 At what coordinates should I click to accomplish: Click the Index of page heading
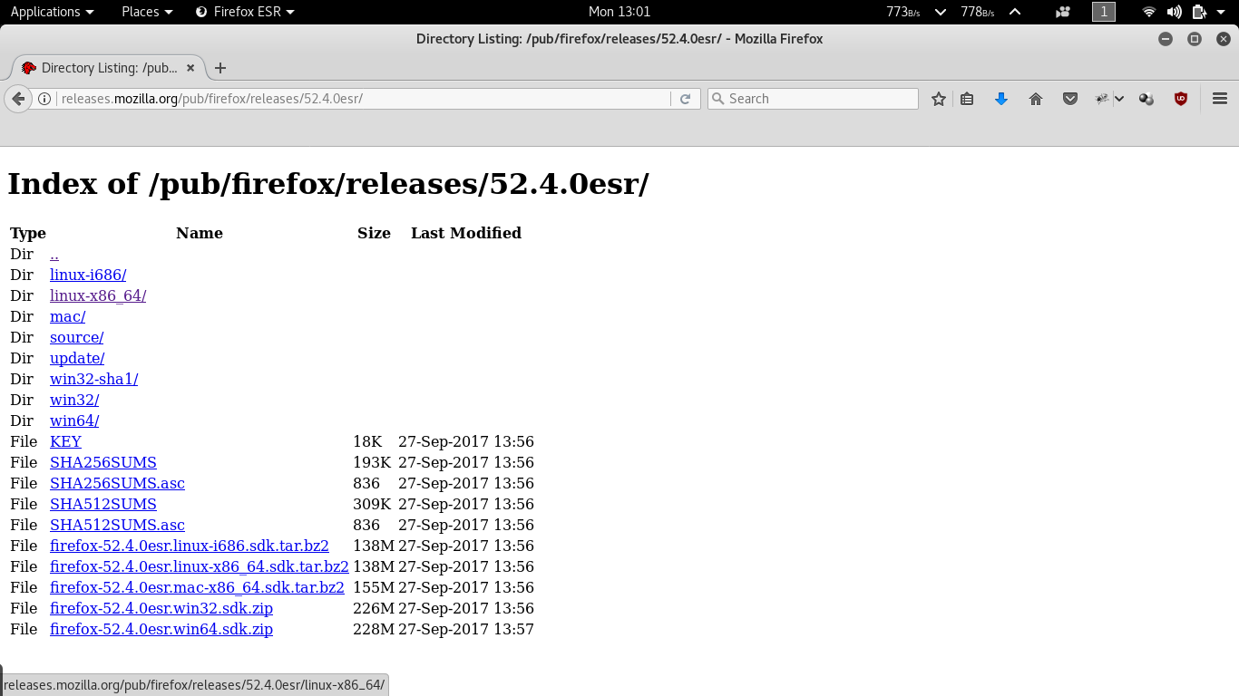tap(328, 184)
